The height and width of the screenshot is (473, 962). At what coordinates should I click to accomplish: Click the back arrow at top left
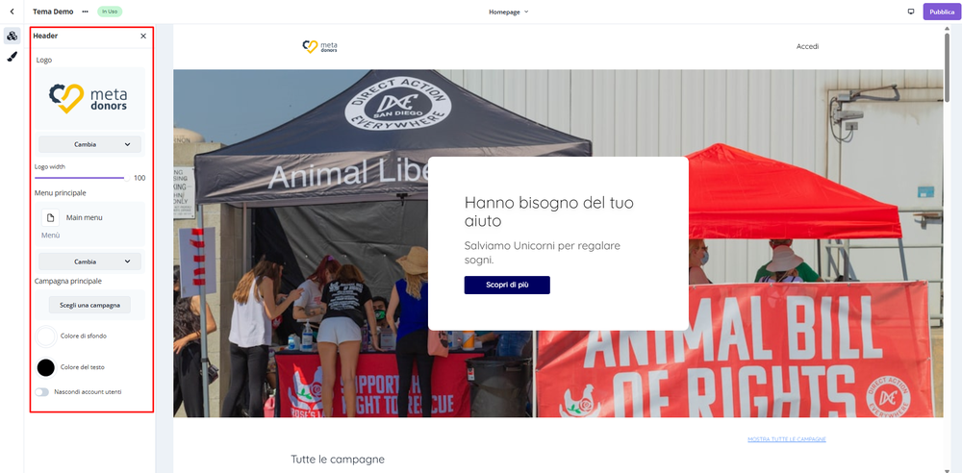pyautogui.click(x=12, y=12)
